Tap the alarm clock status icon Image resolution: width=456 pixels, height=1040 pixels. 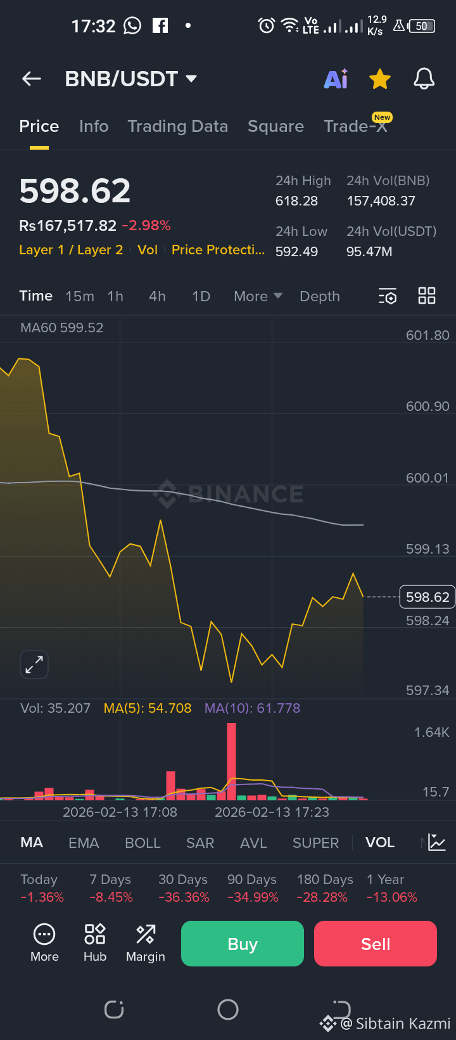coord(267,25)
